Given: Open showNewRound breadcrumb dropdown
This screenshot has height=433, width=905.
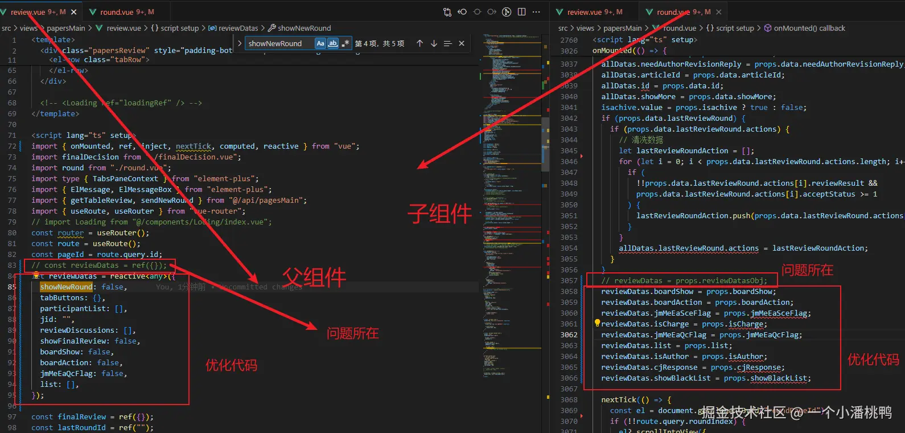Looking at the screenshot, I should click(x=304, y=28).
